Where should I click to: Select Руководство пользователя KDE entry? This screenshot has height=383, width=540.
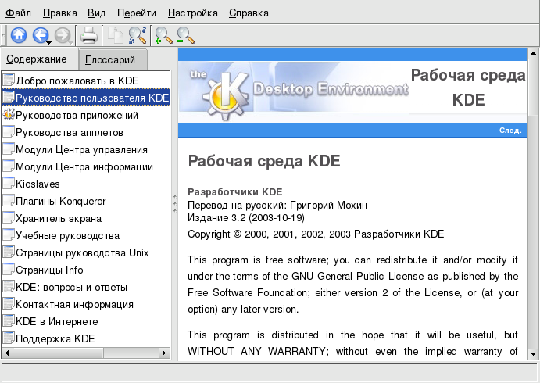pos(86,98)
